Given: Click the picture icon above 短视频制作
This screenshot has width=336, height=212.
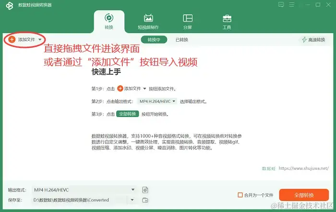Looking at the screenshot, I should tap(148, 18).
